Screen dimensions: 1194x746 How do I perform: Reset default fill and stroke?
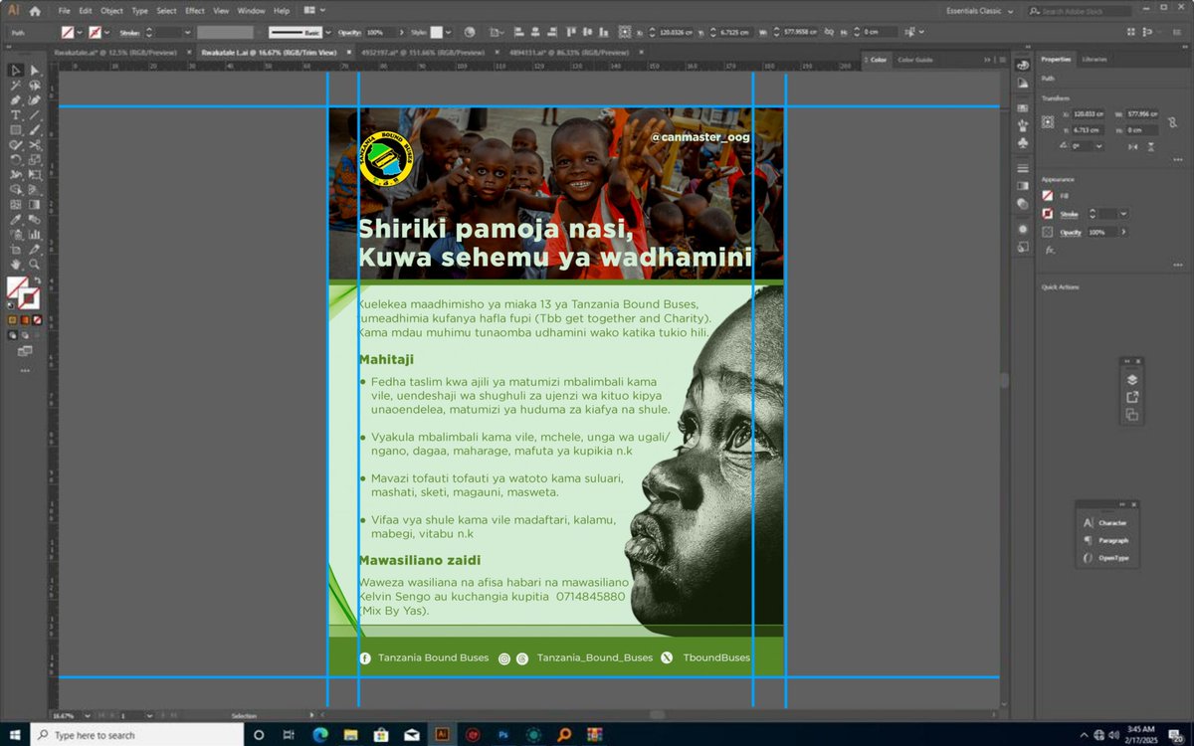point(11,305)
